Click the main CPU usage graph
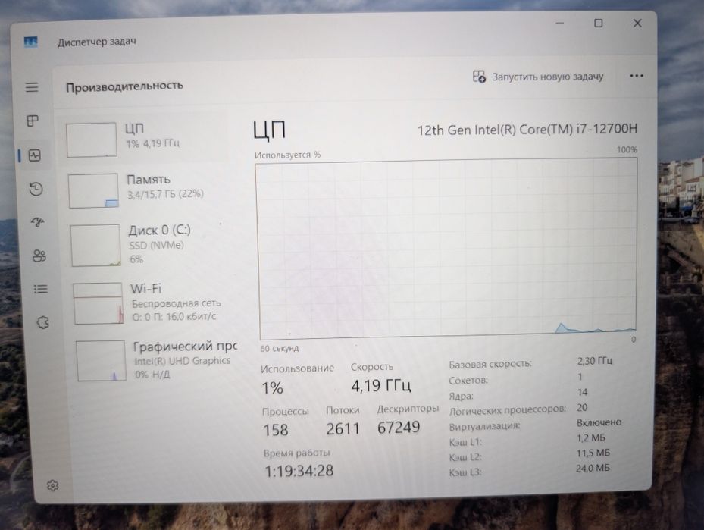The image size is (704, 530). pyautogui.click(x=447, y=249)
